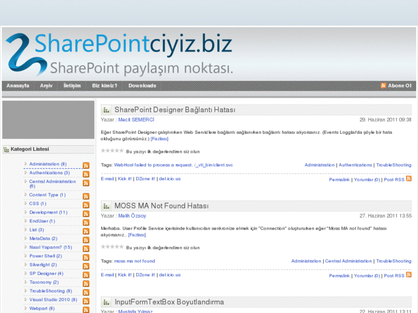Expand arrow next to SP Designer

pyautogui.click(x=26, y=273)
